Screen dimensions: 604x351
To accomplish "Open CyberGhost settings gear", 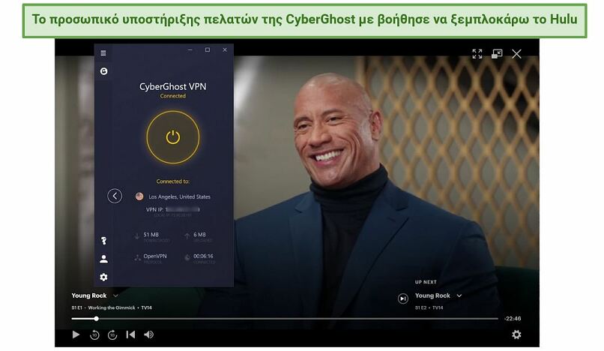I will pyautogui.click(x=103, y=277).
